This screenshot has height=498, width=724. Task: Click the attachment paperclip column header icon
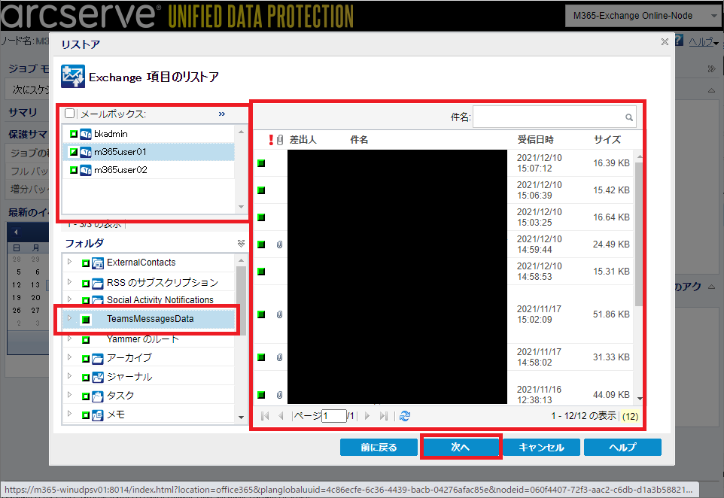[280, 139]
